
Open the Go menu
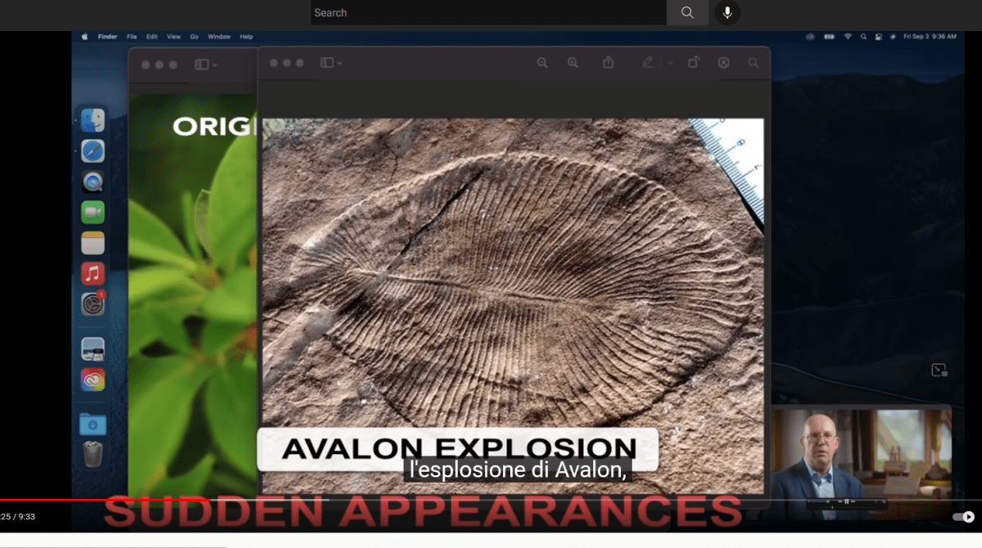(194, 36)
